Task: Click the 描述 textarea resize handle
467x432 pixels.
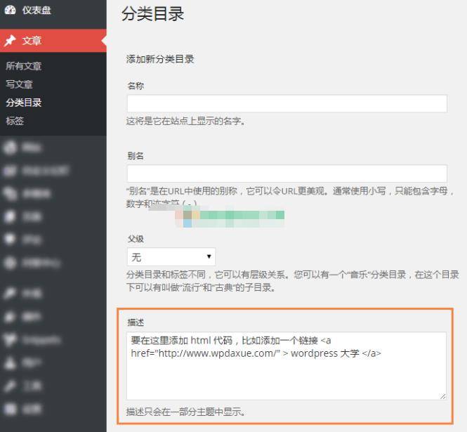Action: [x=442, y=396]
